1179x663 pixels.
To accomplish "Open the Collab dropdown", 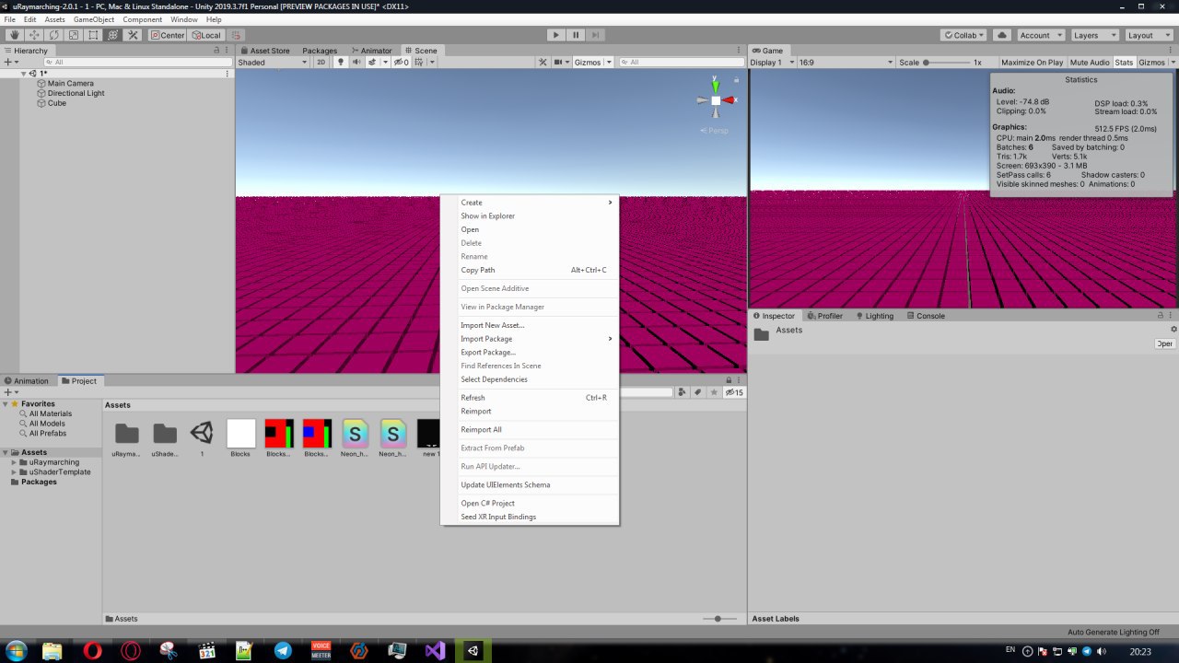I will pos(963,35).
